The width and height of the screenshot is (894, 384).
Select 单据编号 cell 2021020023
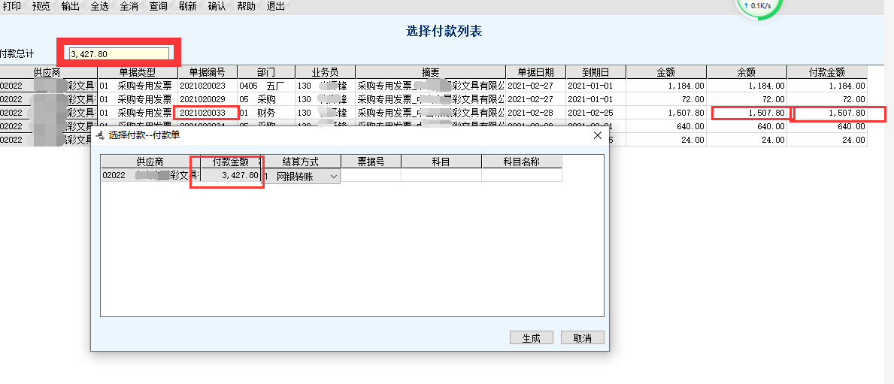208,86
